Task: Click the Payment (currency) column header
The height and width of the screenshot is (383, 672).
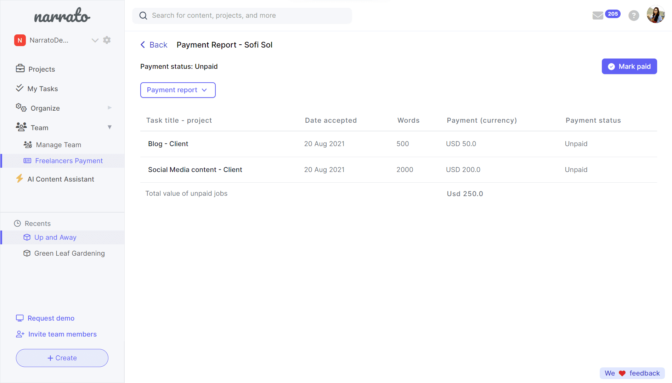Action: point(482,120)
